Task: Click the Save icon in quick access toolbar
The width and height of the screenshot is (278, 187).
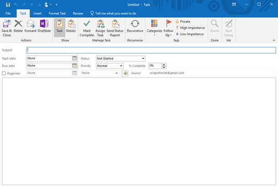Action: point(8,5)
